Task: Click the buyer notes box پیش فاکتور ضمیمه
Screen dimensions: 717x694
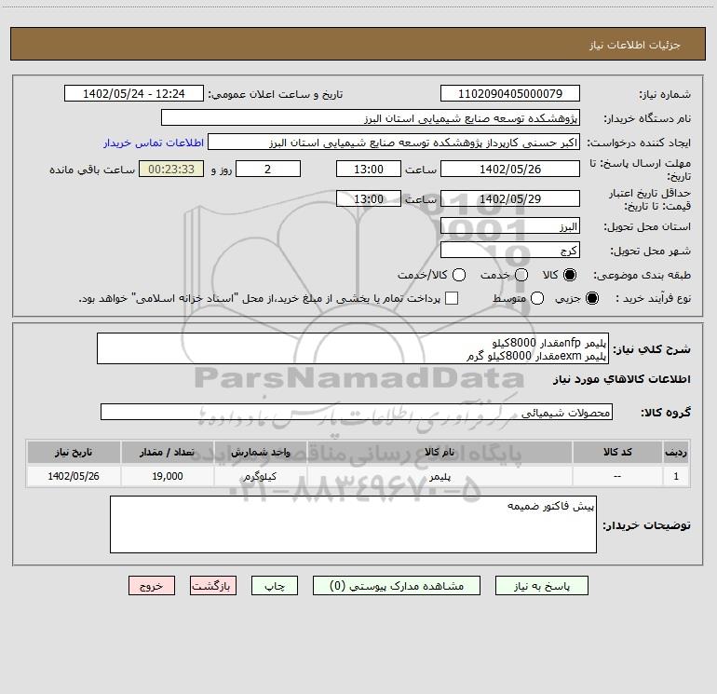Action: tap(353, 524)
